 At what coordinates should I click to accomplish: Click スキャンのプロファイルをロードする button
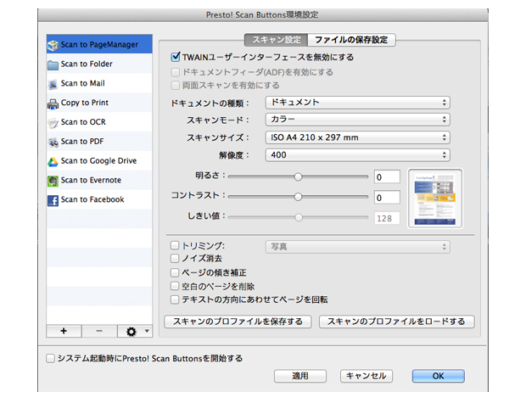click(x=396, y=322)
